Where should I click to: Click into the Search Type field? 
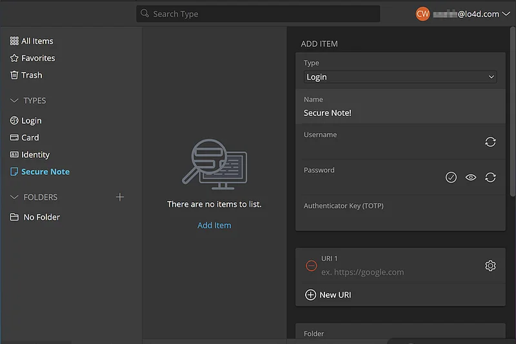click(258, 14)
